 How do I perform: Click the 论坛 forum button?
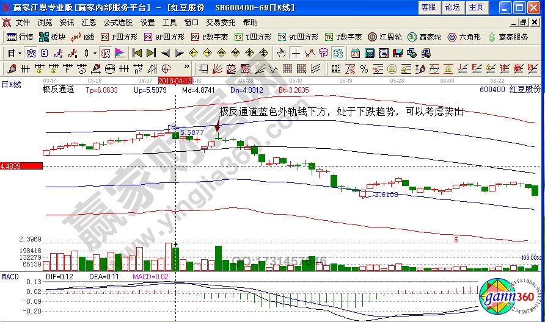[452, 7]
